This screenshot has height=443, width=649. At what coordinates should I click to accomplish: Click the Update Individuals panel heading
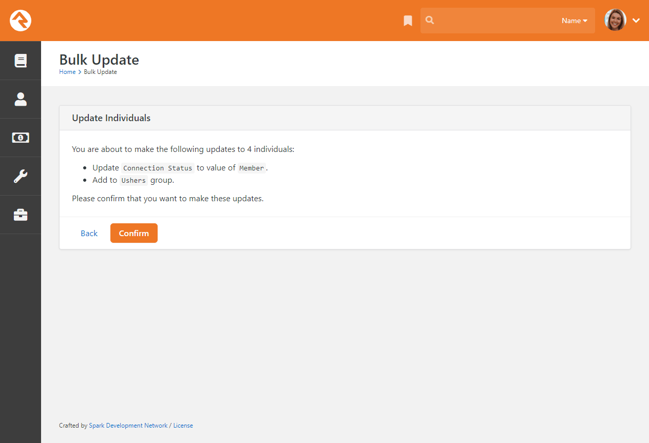click(111, 118)
